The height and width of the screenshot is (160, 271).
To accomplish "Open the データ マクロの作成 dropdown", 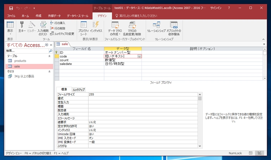I will (x=115, y=28).
